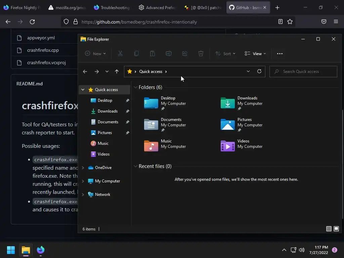
Task: Click the Cut scissors icon in File Explorer
Action: click(120, 53)
